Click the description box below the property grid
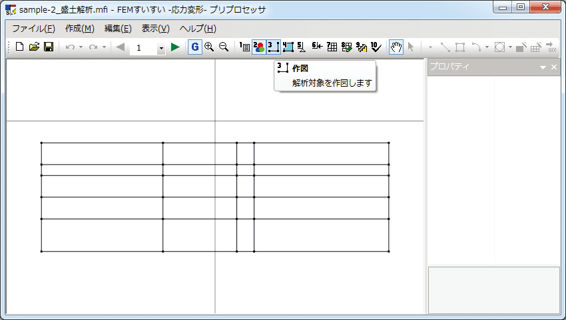566x320 pixels. (494, 291)
